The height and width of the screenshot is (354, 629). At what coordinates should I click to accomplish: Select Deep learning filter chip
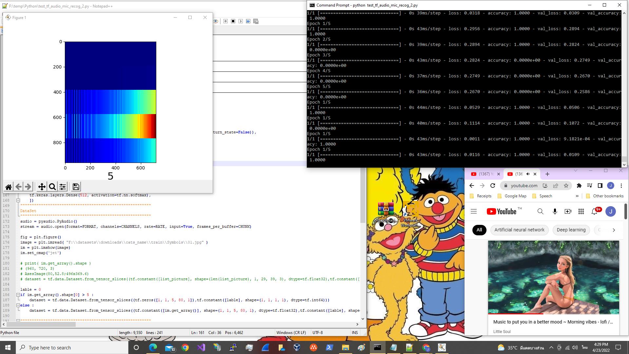(571, 230)
